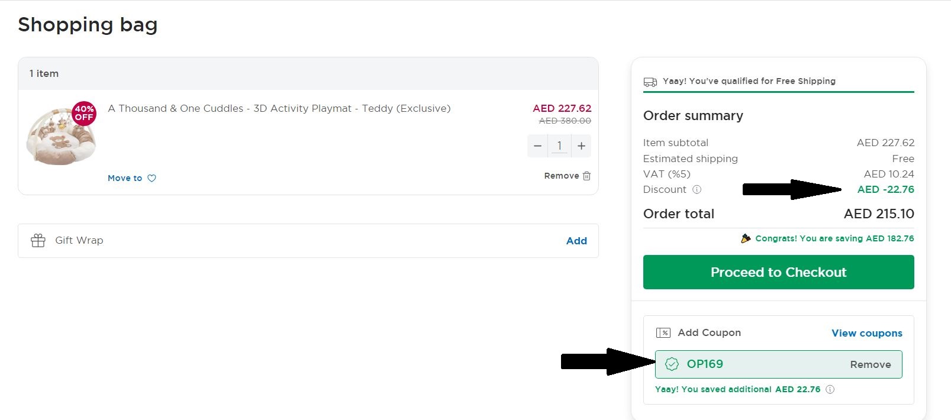This screenshot has width=951, height=420.
Task: Remove the playmat item from the bag
Action: tap(562, 176)
